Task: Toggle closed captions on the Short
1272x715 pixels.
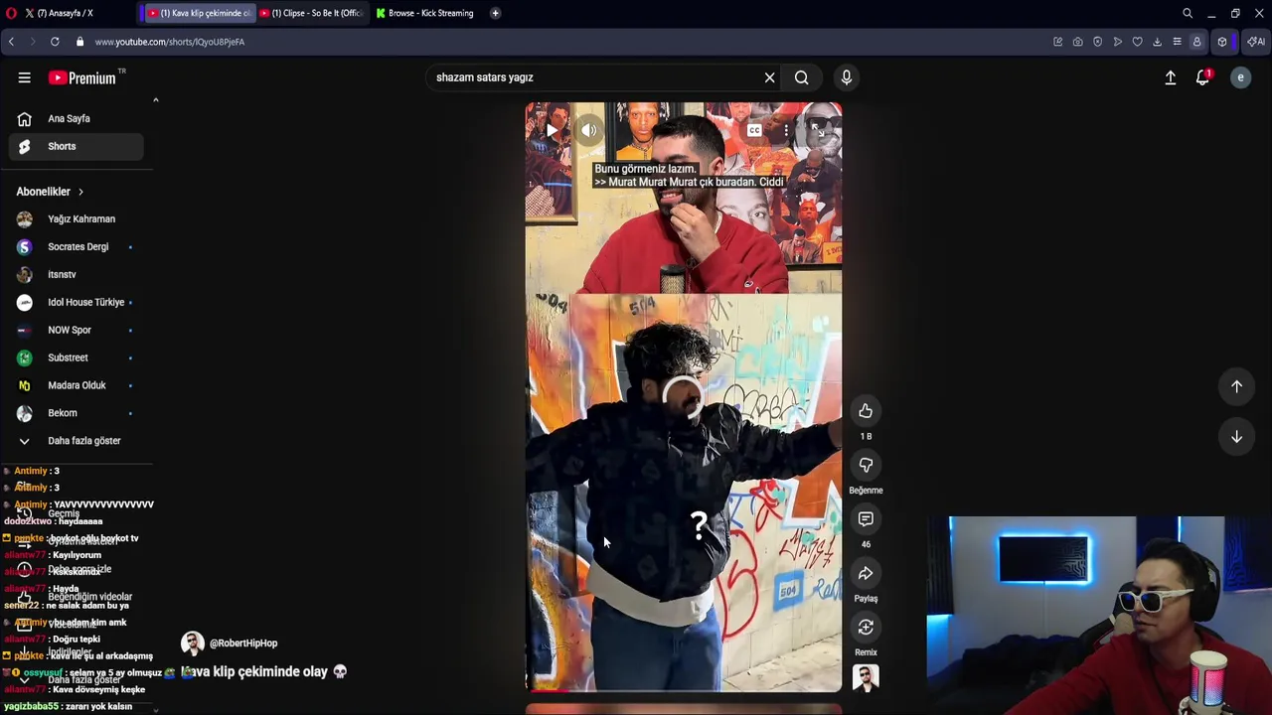Action: [754, 130]
